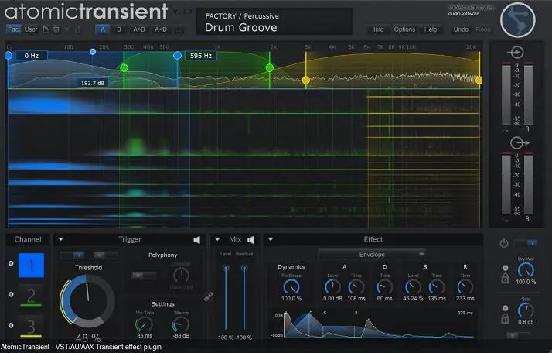This screenshot has width=552, height=353.
Task: Click the lock icon beside the Dry/Wet knob
Action: click(x=505, y=279)
